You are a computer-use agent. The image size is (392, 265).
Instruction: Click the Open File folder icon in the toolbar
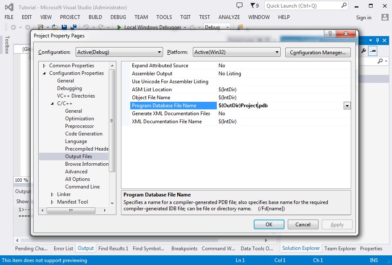pyautogui.click(x=55, y=27)
